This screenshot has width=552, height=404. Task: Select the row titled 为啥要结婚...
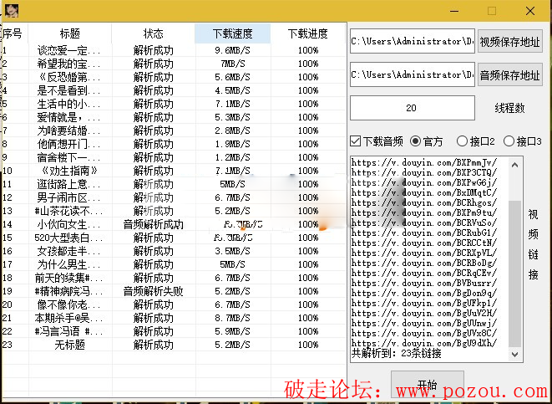click(x=175, y=130)
